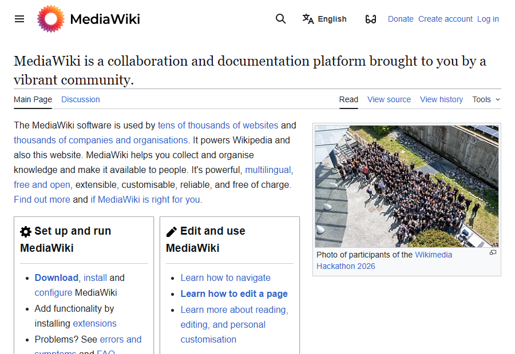Open tens of thousands of websites link
This screenshot has width=515, height=354.
tap(218, 125)
